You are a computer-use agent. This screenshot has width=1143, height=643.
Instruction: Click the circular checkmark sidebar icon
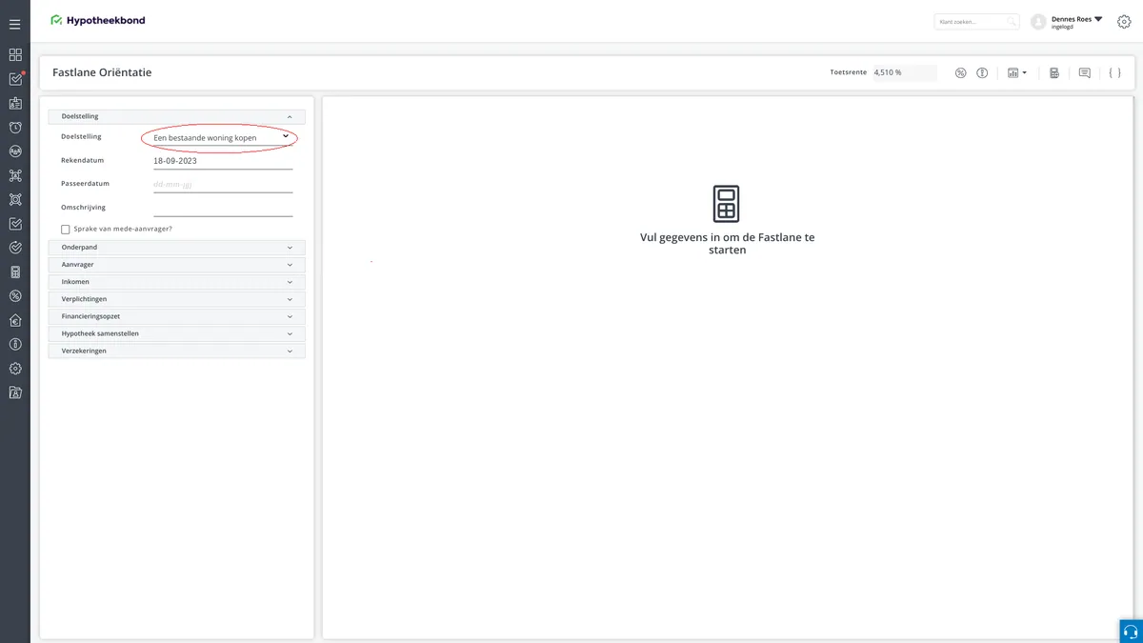click(x=15, y=248)
